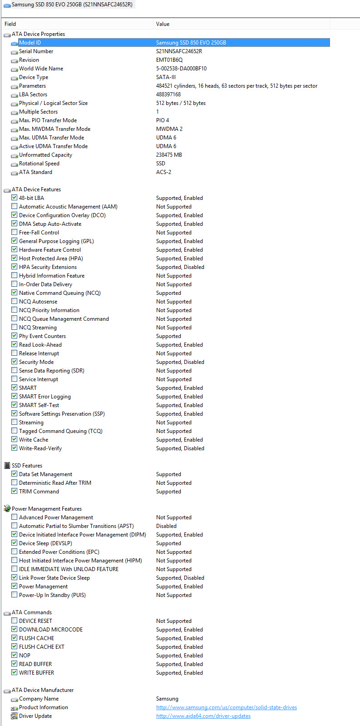The height and width of the screenshot is (726, 360).
Task: Click the drive icon beside Samsung SSD title
Action: [x=7, y=5]
